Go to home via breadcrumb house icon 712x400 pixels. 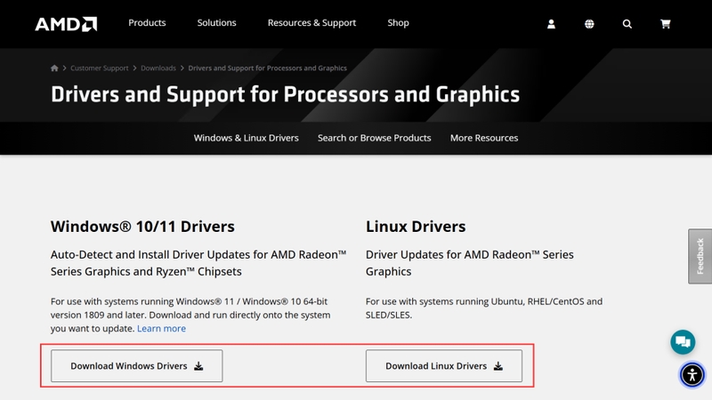click(x=54, y=68)
